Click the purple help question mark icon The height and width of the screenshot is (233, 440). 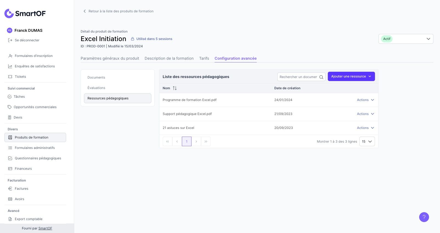coord(424,217)
